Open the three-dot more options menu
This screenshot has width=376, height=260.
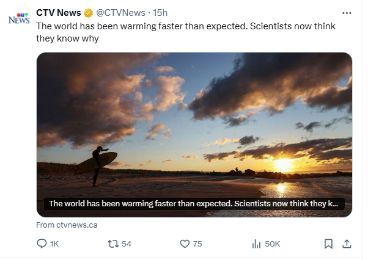click(x=347, y=13)
